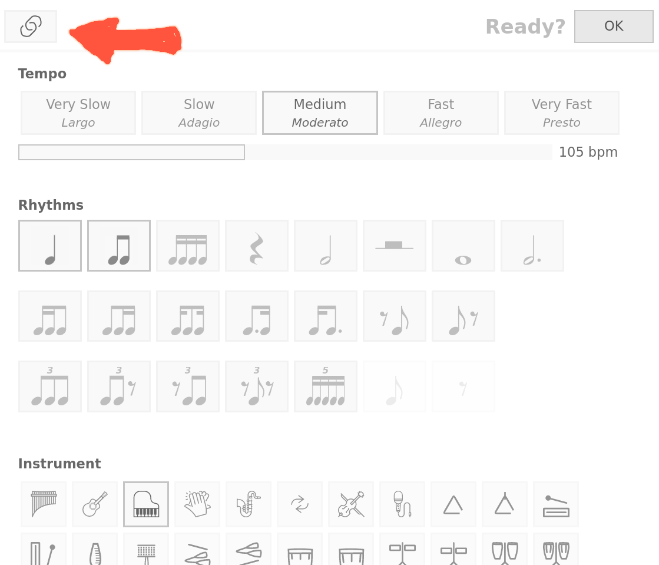This screenshot has height=565, width=659.
Task: Enable the whole note rhythm
Action: click(463, 246)
